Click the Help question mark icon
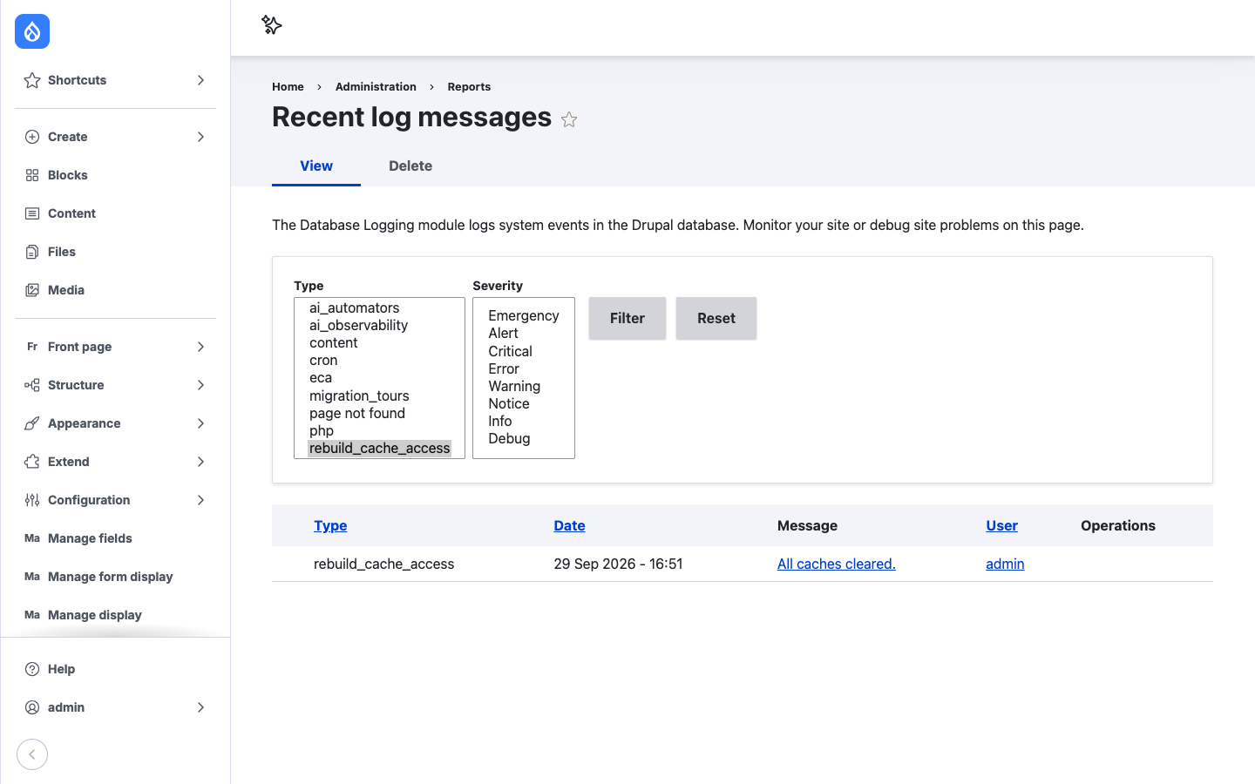 point(32,669)
